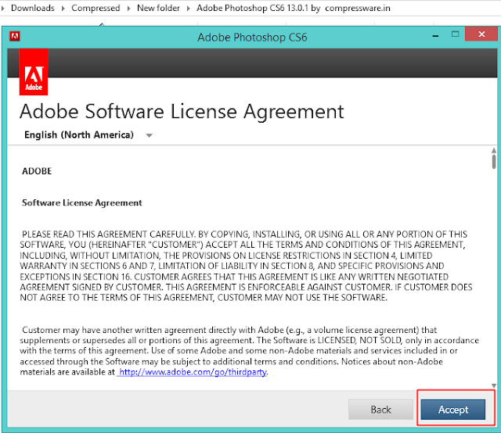Click the scroll down arrow of license text
This screenshot has height=433, width=501.
[494, 386]
